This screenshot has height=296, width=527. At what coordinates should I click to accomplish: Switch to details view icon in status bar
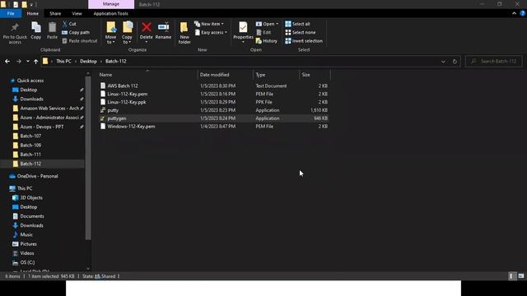(511, 276)
